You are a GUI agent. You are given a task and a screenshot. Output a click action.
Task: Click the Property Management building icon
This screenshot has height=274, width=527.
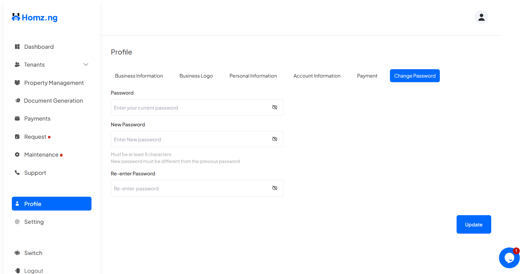coord(17,83)
